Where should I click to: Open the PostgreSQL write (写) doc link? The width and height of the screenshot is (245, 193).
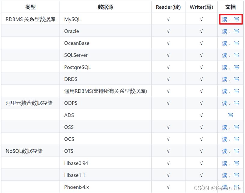tap(236, 67)
